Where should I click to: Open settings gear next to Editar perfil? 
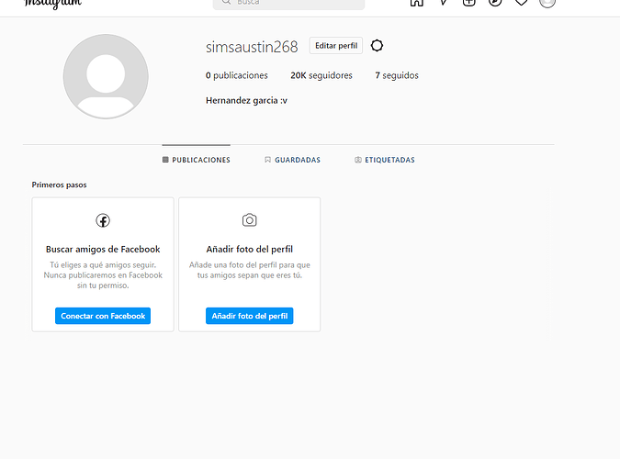point(377,46)
